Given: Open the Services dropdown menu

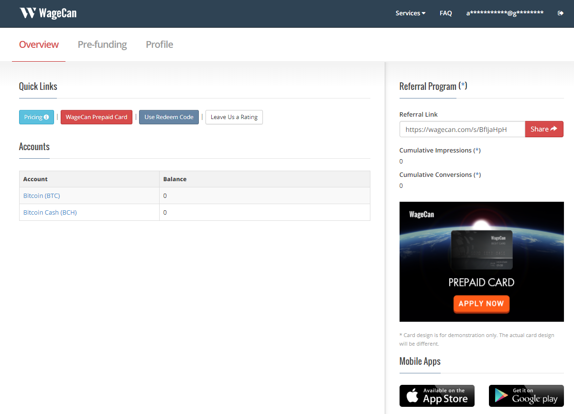Looking at the screenshot, I should click(x=410, y=13).
